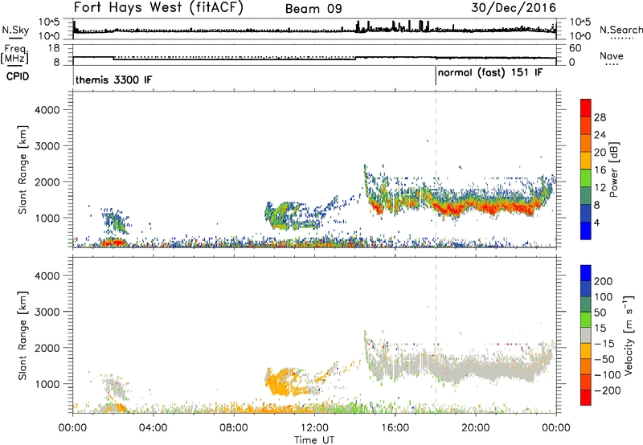
Task: Click the 'Fort Hays West (fitACF)' title
Action: click(x=158, y=7)
